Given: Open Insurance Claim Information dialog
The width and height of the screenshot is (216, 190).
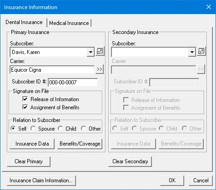Looking at the screenshot, I should tap(41, 180).
